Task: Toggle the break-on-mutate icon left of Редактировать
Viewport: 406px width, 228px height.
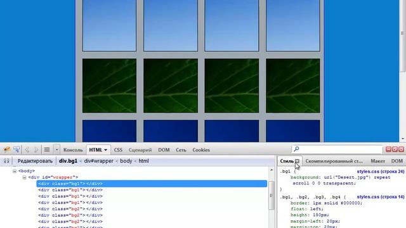Action: click(x=6, y=161)
